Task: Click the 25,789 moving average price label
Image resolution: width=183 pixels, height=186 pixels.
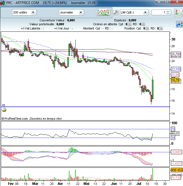Action: (x=176, y=54)
